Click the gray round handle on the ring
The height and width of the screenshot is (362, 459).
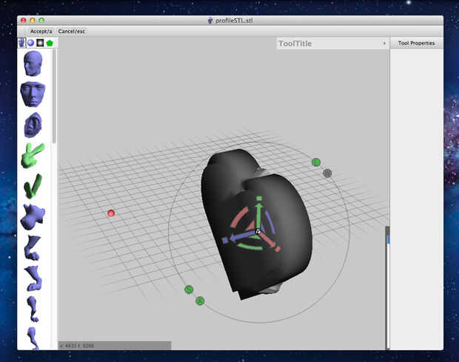click(x=327, y=174)
